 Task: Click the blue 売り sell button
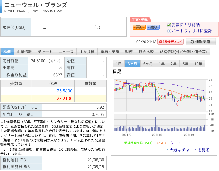point(153,27)
